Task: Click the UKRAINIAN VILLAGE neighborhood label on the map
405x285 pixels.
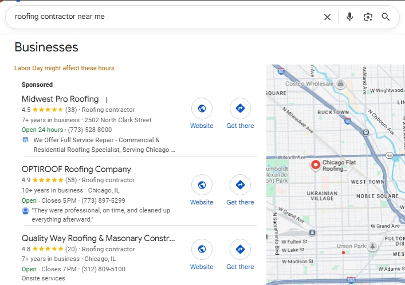Action: click(322, 196)
